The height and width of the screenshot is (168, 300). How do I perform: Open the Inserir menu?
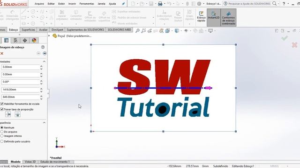(72, 4)
